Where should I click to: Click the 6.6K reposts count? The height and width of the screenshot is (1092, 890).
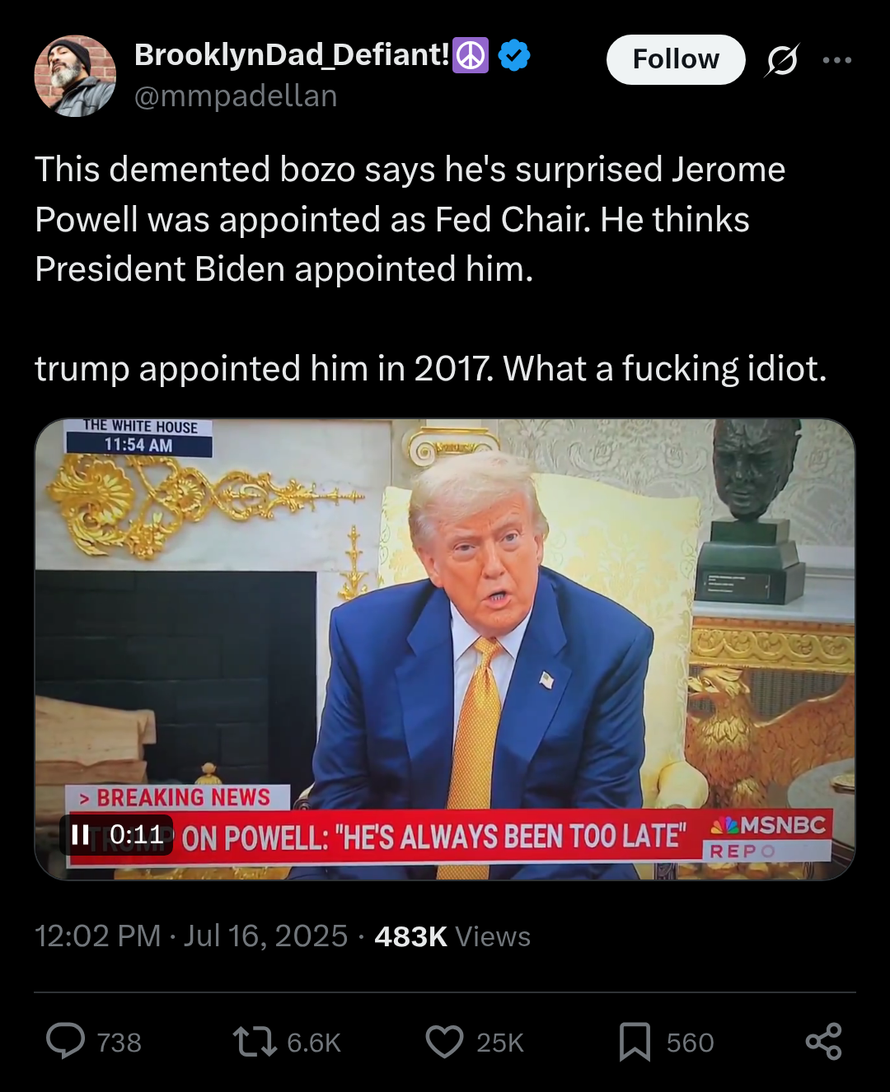click(x=314, y=1043)
